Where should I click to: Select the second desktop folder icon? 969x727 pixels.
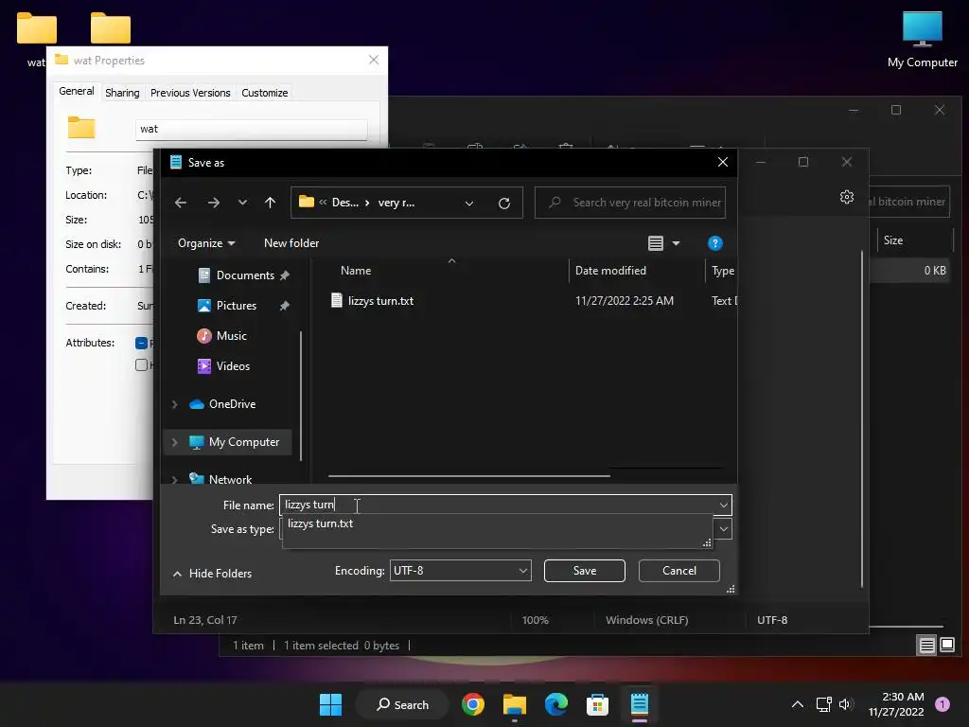[x=110, y=28]
